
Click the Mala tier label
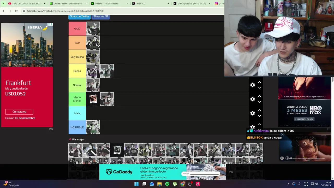pos(77,113)
